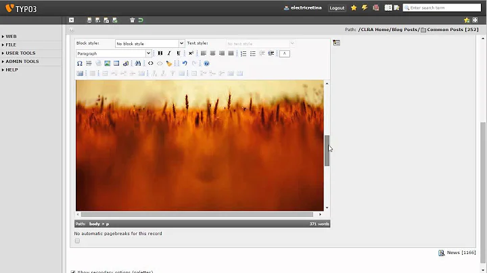Click the editor vertical scrollbar thumb
This screenshot has height=273, width=487.
[327, 151]
